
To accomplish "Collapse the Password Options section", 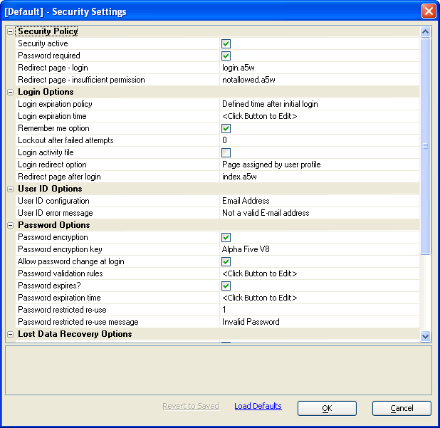I will [11, 225].
